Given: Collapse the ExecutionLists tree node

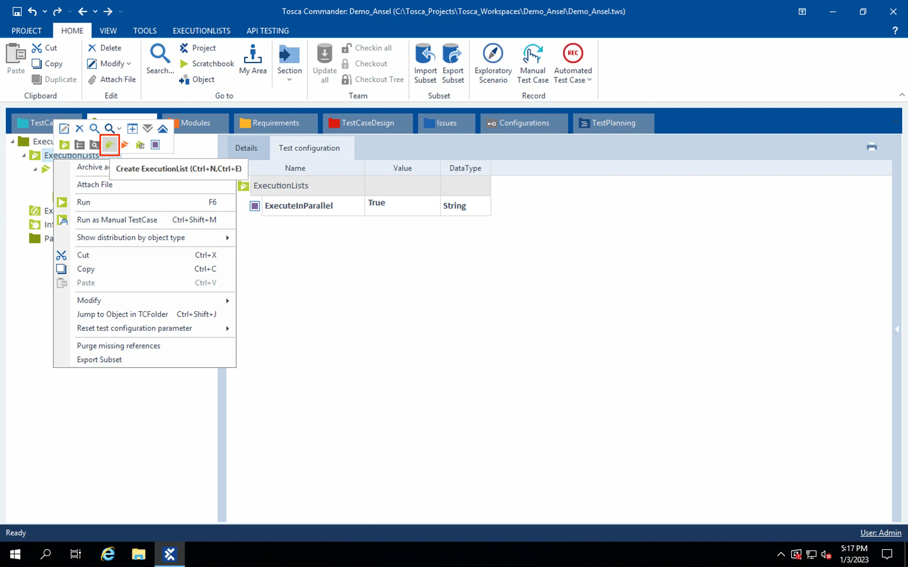Looking at the screenshot, I should tap(24, 155).
